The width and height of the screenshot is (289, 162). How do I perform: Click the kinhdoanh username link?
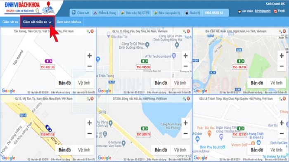(263, 11)
